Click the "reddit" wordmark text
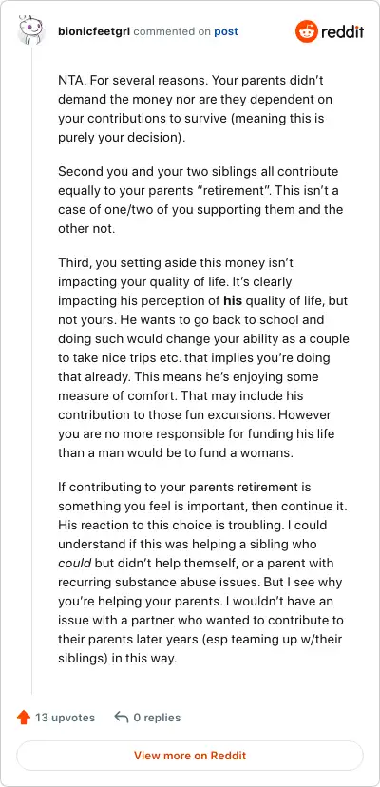 tap(342, 32)
